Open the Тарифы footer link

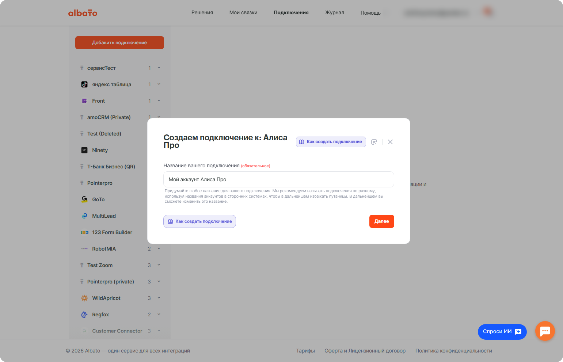[x=305, y=351]
